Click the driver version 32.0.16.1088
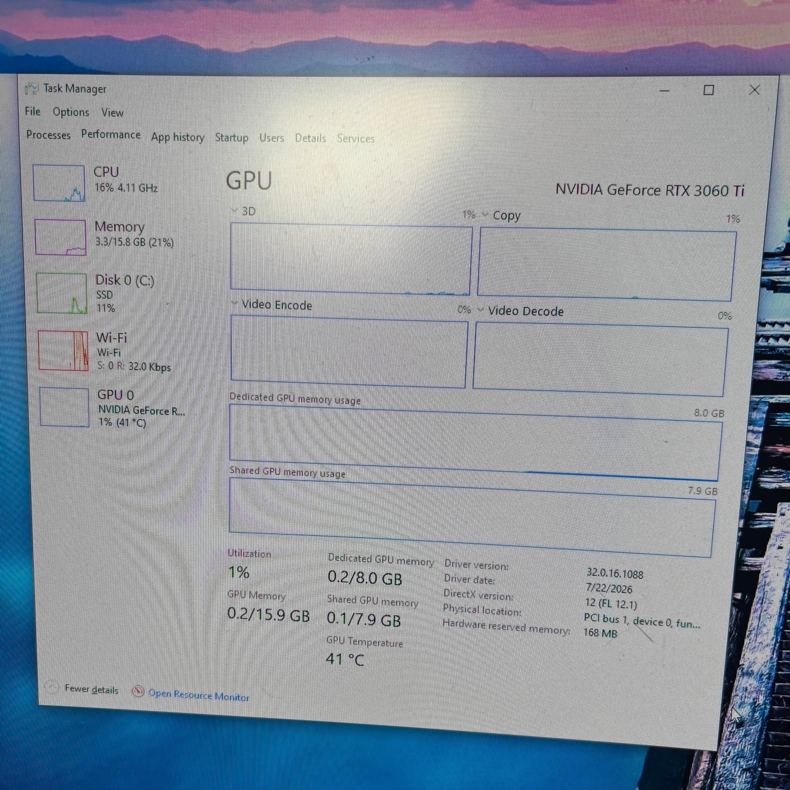The height and width of the screenshot is (790, 790). [615, 574]
